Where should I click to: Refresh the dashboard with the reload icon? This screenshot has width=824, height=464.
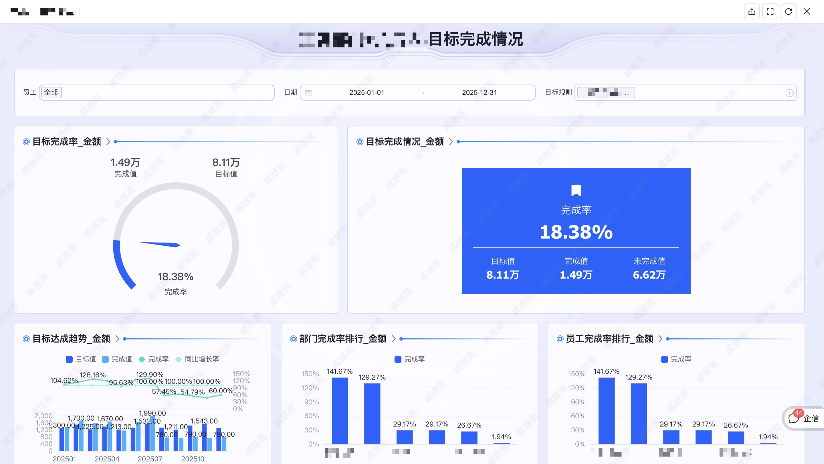(788, 12)
